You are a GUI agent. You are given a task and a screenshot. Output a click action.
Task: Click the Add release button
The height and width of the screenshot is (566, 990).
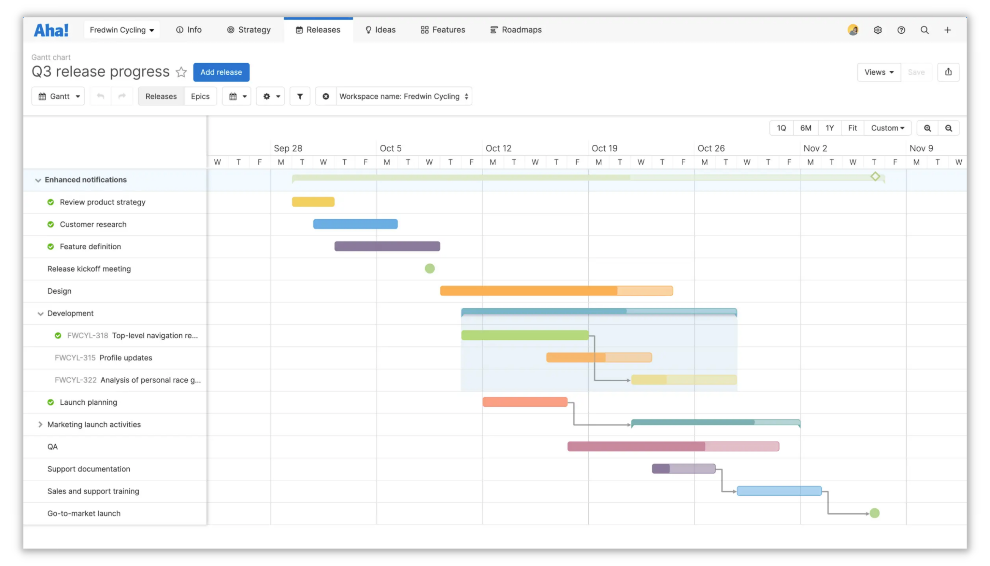pos(221,72)
